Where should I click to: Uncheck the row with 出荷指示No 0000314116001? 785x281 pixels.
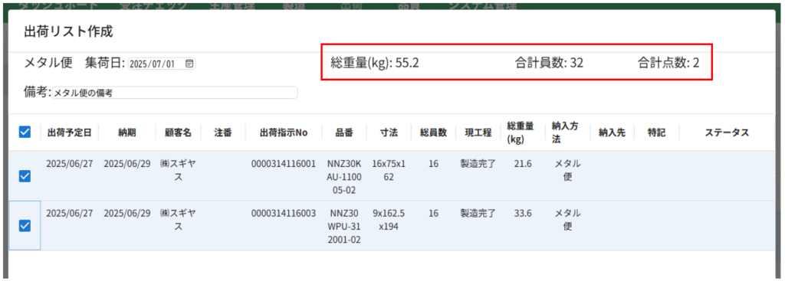coord(25,176)
